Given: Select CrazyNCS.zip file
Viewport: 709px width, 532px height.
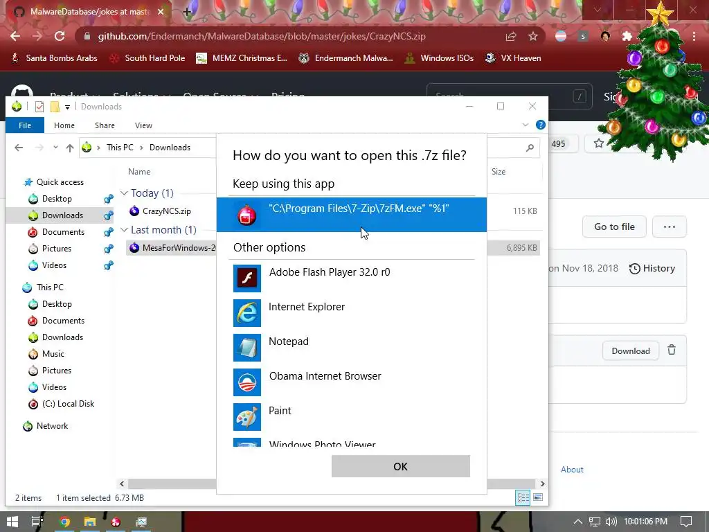Looking at the screenshot, I should pyautogui.click(x=166, y=211).
